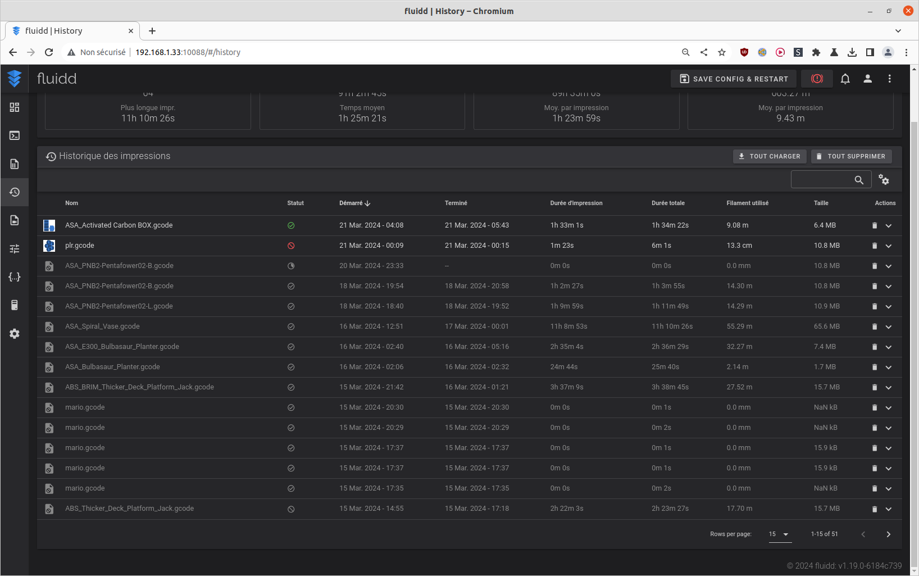Delete the plr.gcode history entry

tap(874, 246)
